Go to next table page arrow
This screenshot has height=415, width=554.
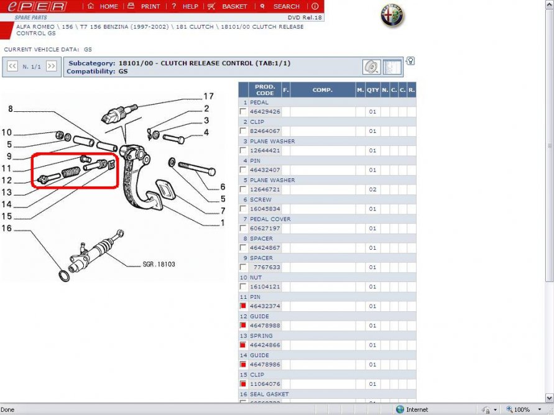point(51,66)
